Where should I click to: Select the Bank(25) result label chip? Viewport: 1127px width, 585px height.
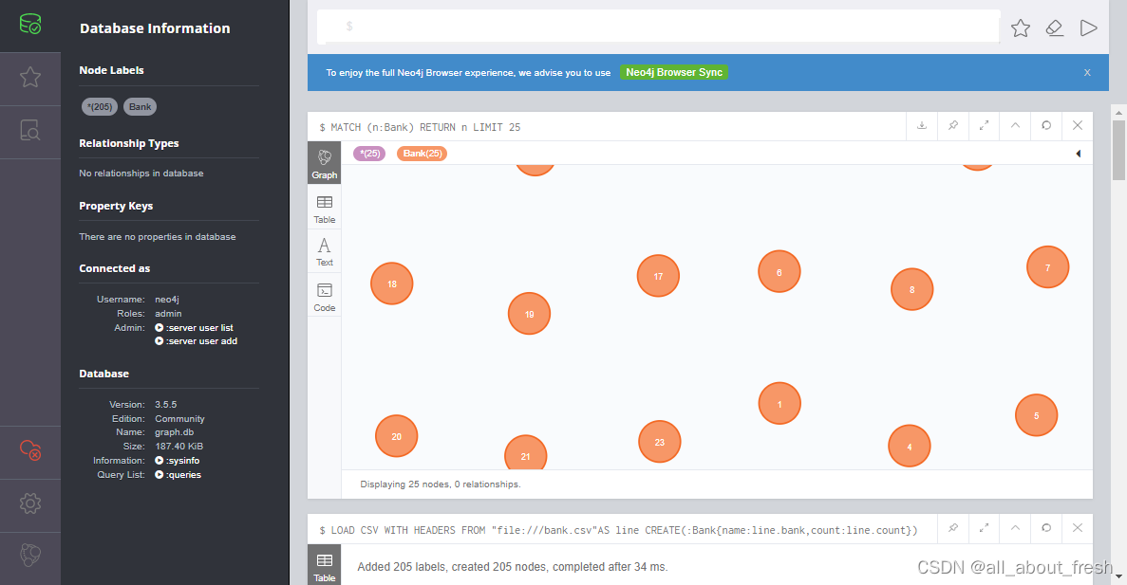coord(422,154)
